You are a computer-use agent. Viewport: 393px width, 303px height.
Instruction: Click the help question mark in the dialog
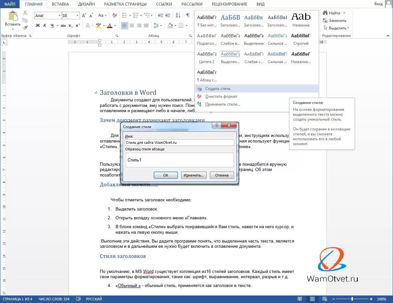tap(216, 126)
